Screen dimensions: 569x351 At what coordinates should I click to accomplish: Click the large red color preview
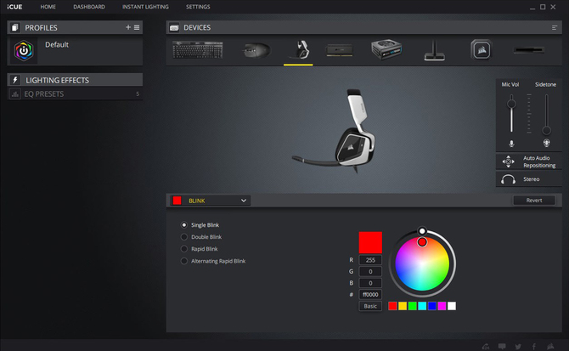pos(370,242)
